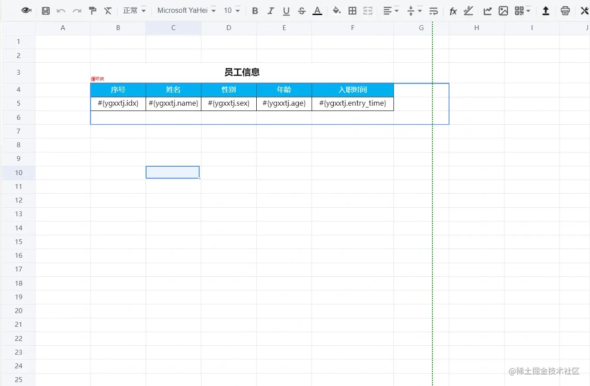Insert an image

click(503, 11)
